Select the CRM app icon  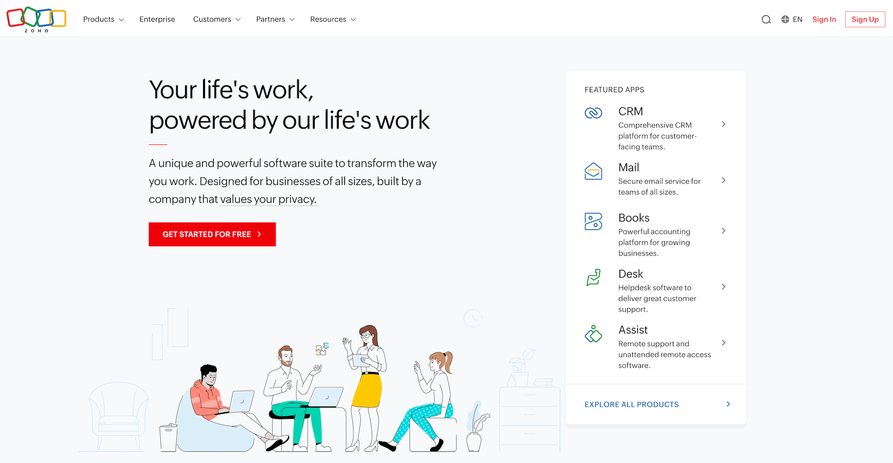pyautogui.click(x=593, y=113)
